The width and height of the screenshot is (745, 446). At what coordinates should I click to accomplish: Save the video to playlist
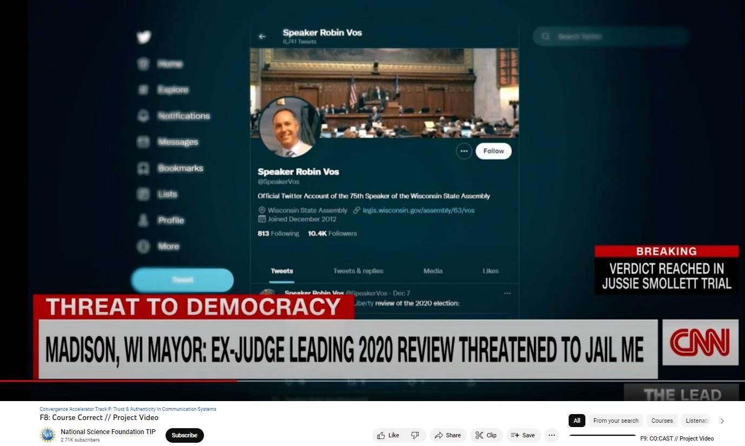523,435
